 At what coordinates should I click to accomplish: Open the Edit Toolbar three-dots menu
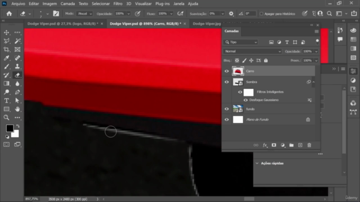click(17, 117)
